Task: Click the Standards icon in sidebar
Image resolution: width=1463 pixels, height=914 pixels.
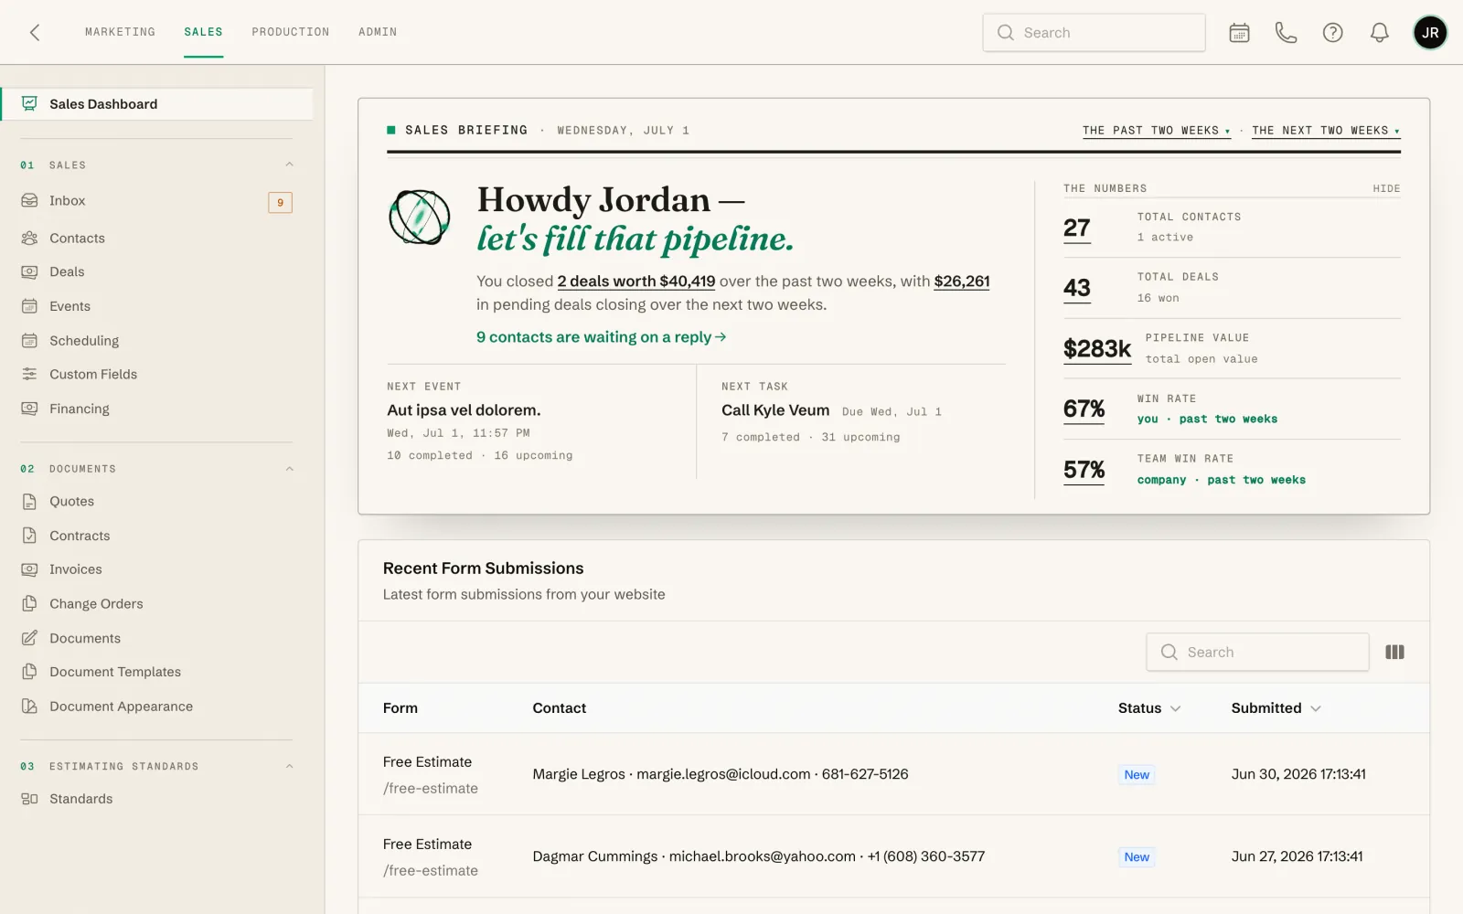Action: (x=29, y=799)
